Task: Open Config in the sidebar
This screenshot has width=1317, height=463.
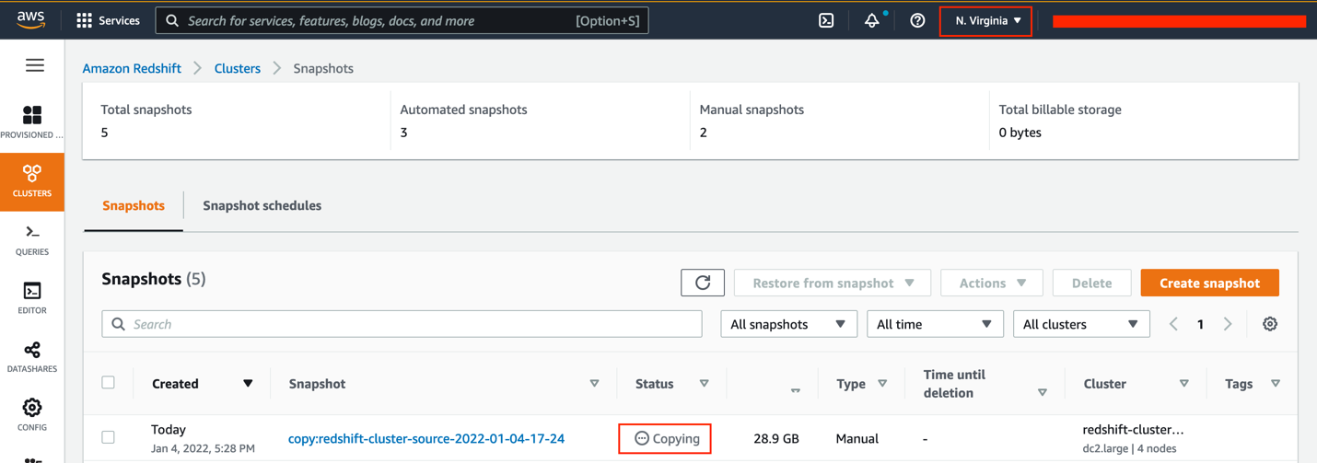Action: 32,414
